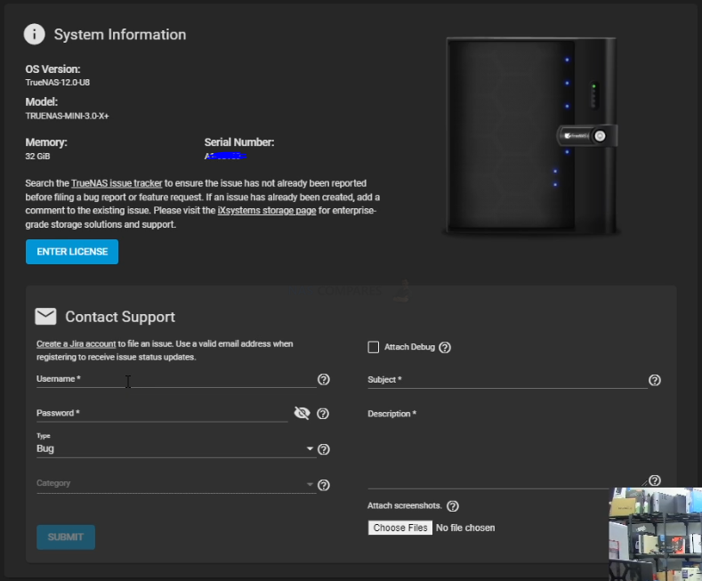Screen dimensions: 702x581
Task: Open the TrueNAS issue tracker link
Action: coord(117,183)
